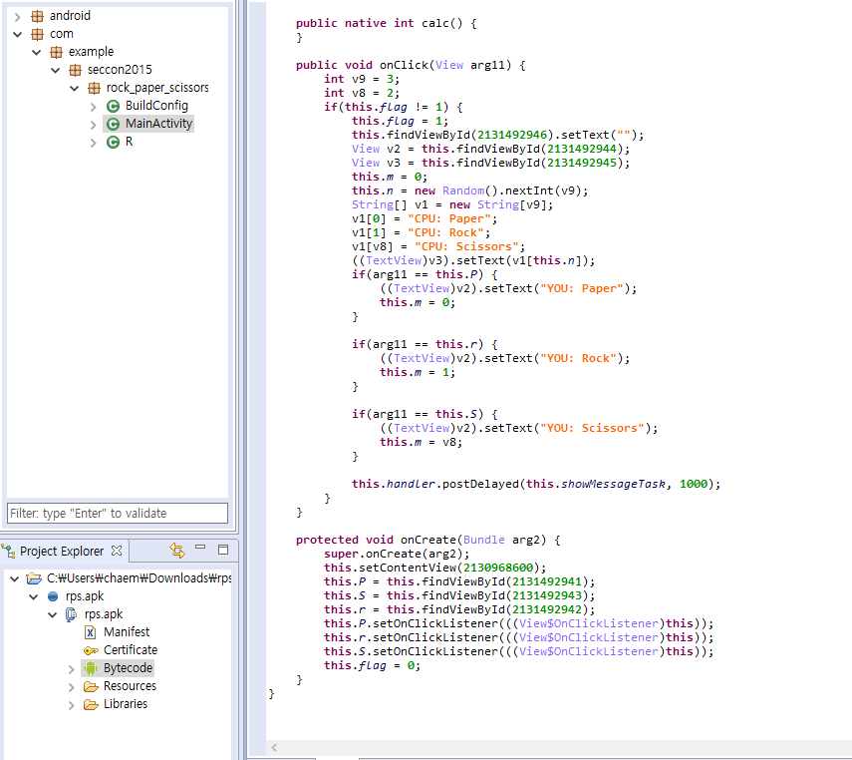The image size is (852, 760).
Task: Click the Manifest XML file icon
Action: [91, 632]
